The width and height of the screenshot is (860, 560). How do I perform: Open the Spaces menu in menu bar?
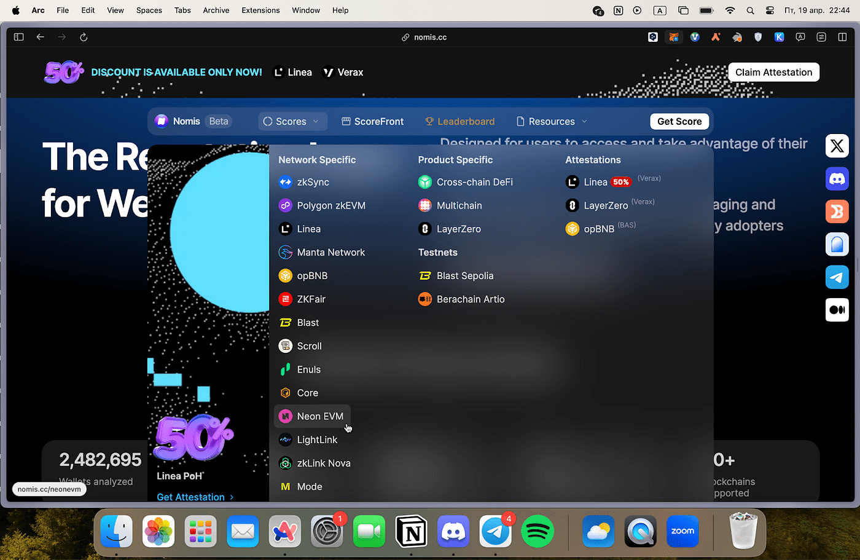tap(149, 10)
